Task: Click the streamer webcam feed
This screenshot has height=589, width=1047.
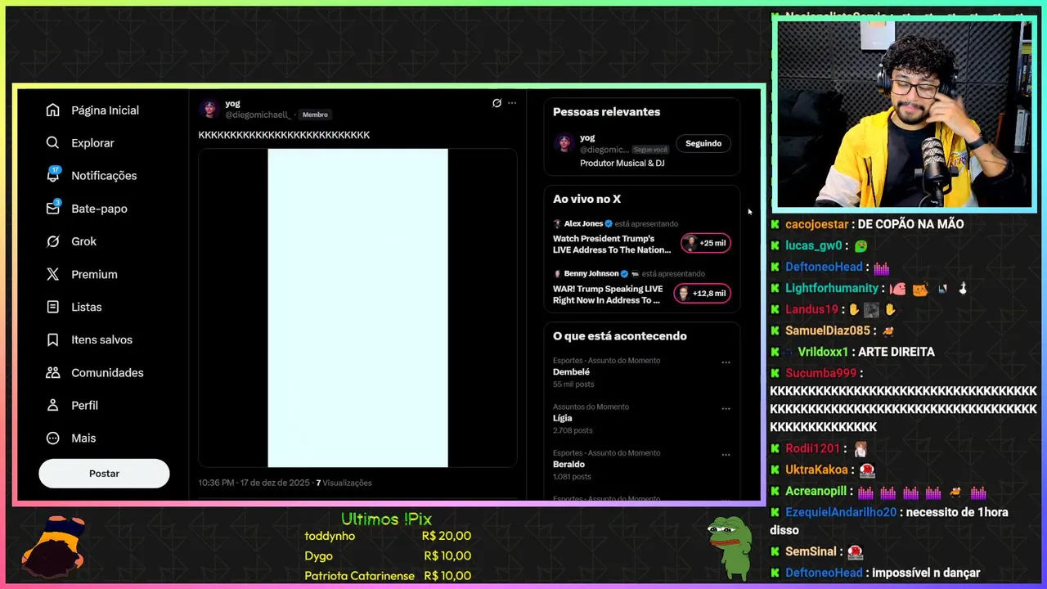Action: click(905, 115)
